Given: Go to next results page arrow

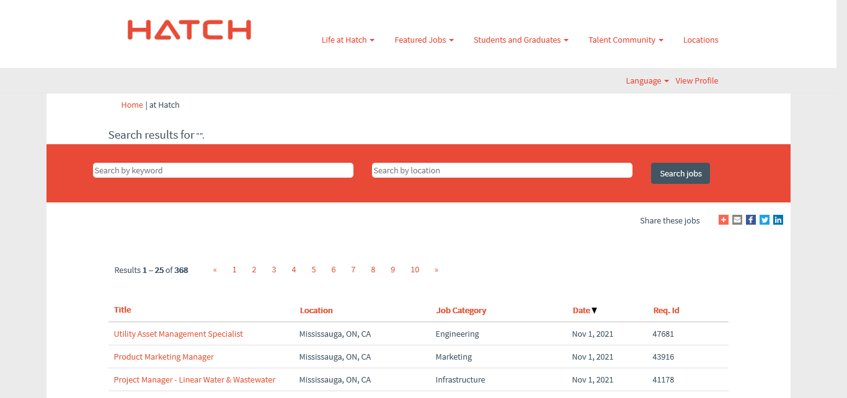Looking at the screenshot, I should click(x=437, y=270).
